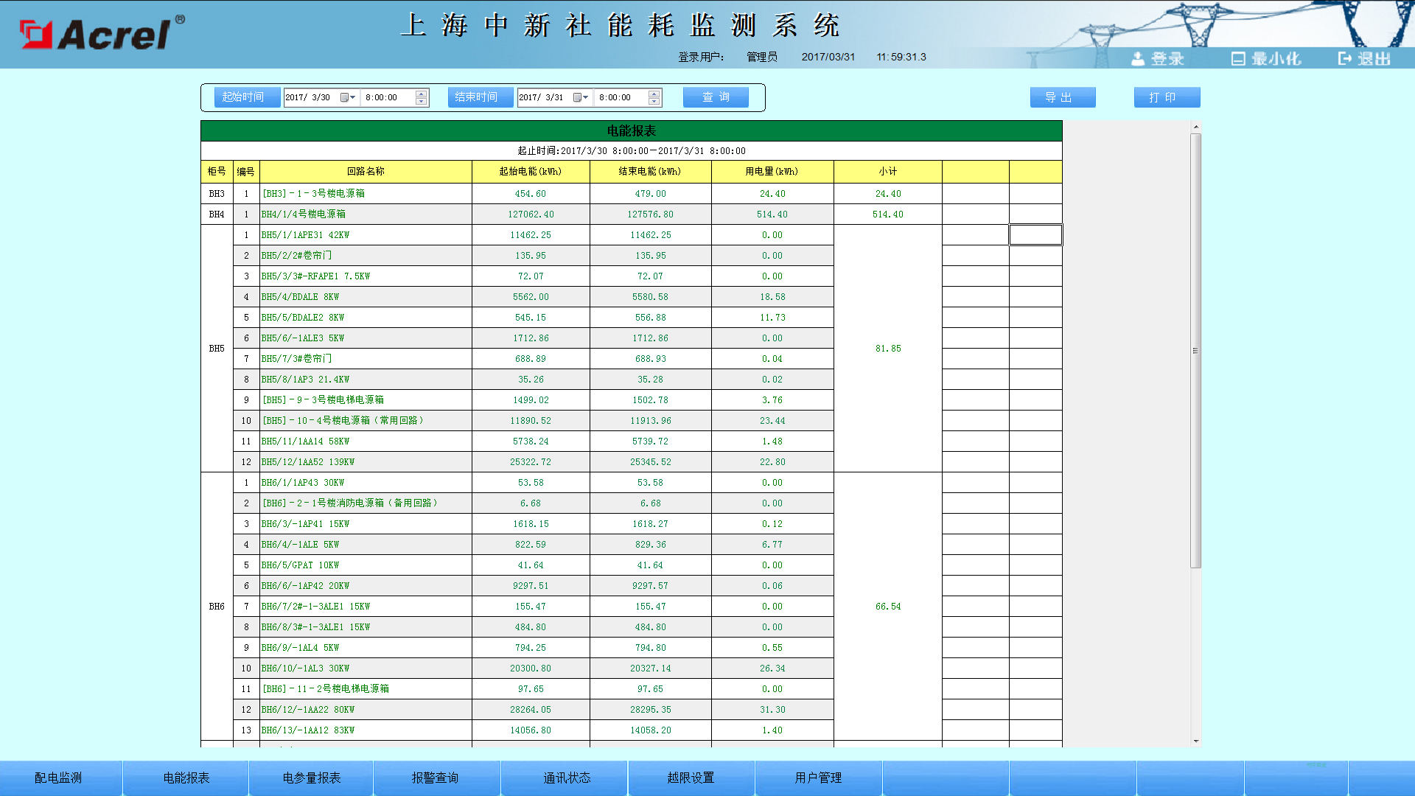Increase end time with up arrow
The width and height of the screenshot is (1415, 796).
pyautogui.click(x=654, y=94)
